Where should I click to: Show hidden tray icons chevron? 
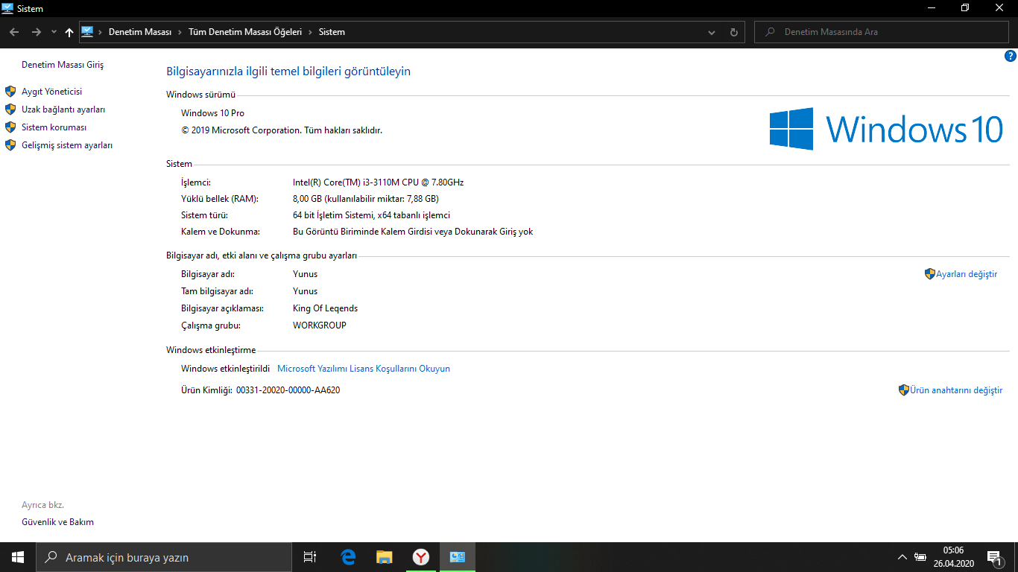902,557
